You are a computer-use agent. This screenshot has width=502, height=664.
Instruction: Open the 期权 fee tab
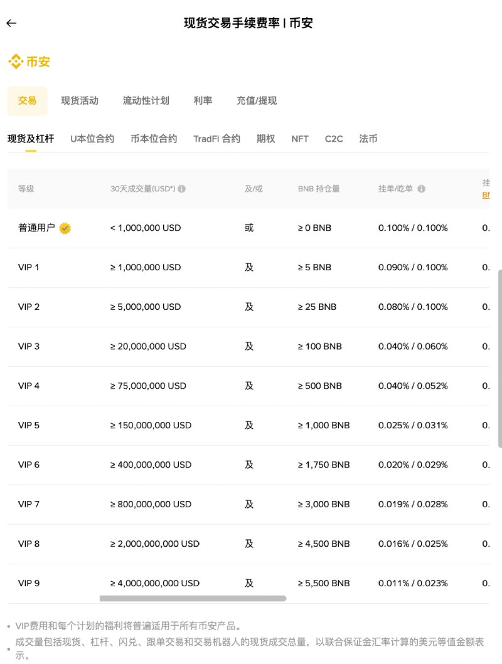coord(265,139)
